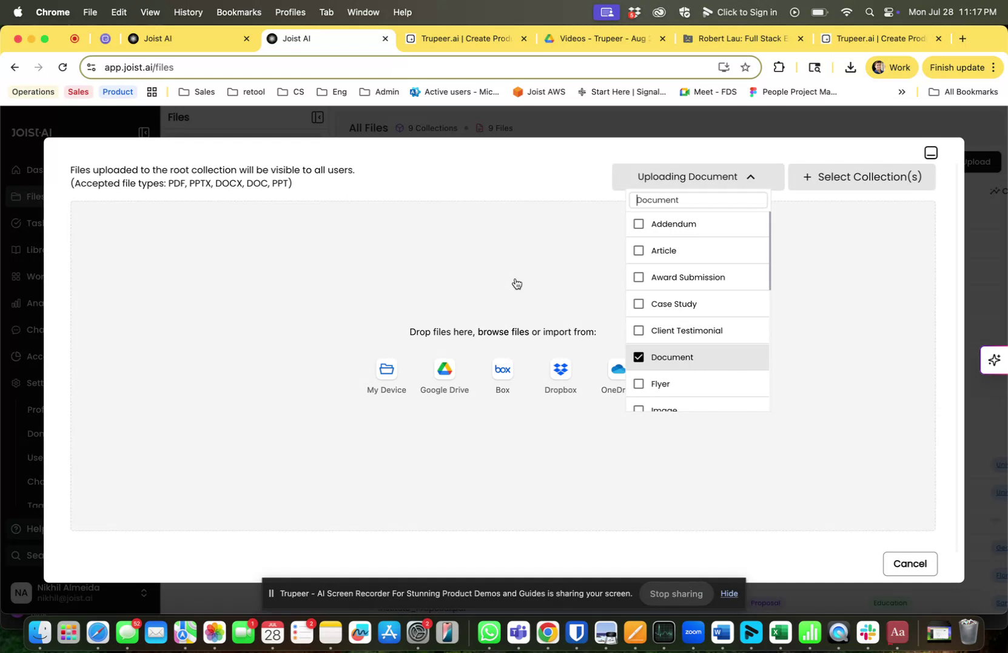This screenshot has height=653, width=1008.
Task: Expand the hidden bookmarks chevron
Action: [902, 91]
